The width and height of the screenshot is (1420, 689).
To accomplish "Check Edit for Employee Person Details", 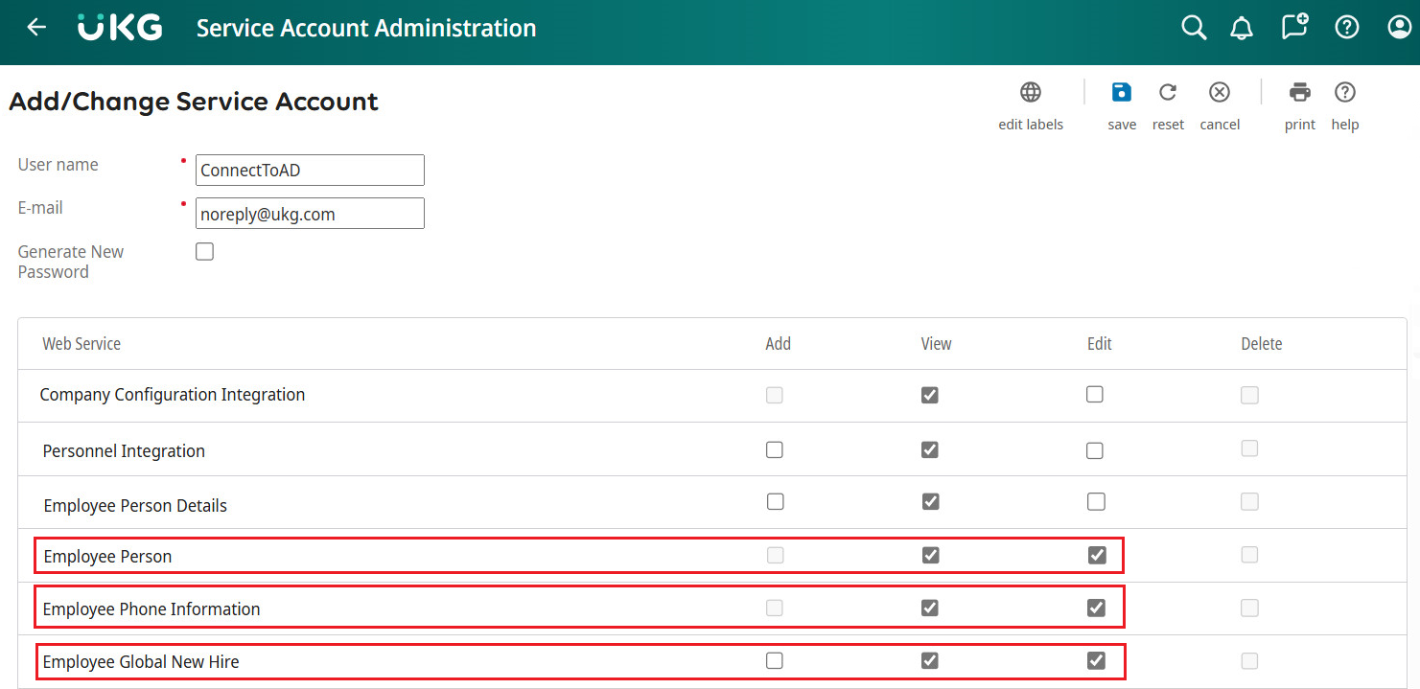I will click(x=1097, y=501).
